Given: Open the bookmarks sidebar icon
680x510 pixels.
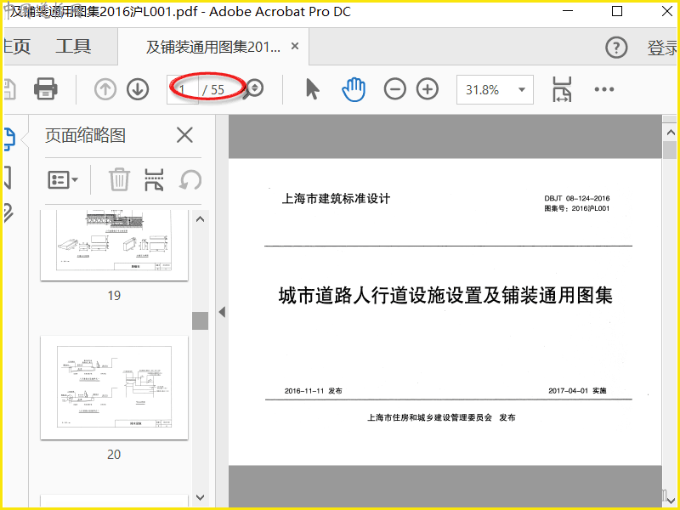Looking at the screenshot, I should [7, 178].
